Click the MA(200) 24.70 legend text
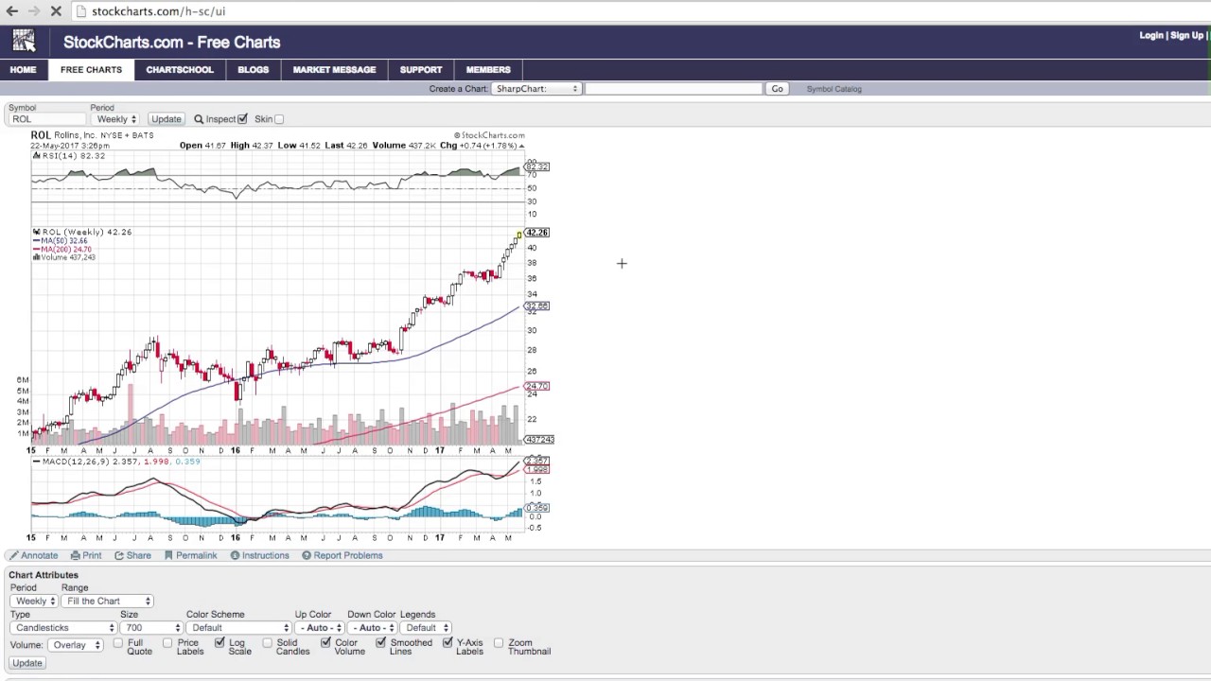Image resolution: width=1211 pixels, height=681 pixels. click(65, 250)
